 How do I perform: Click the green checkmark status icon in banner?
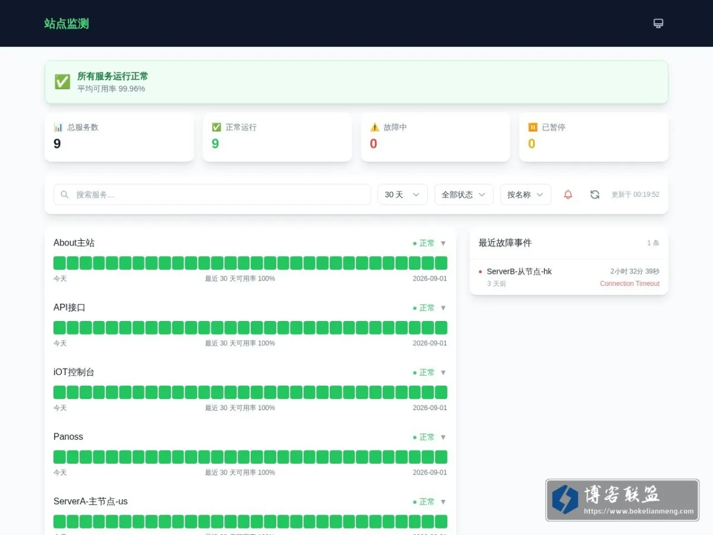pyautogui.click(x=62, y=82)
